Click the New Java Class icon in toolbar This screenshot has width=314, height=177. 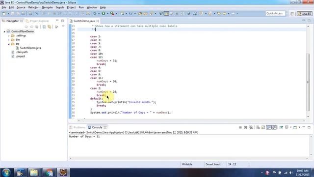(x=131, y=13)
